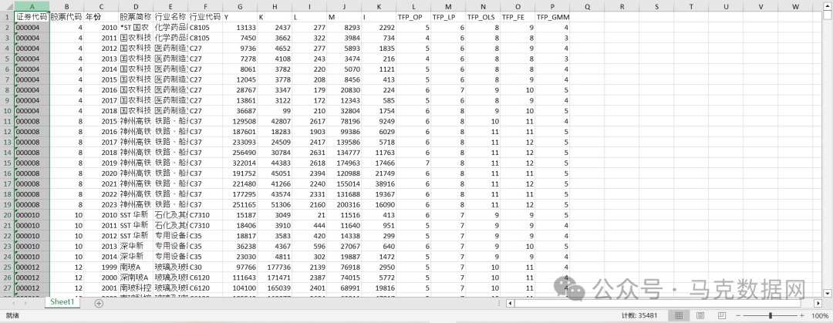Select the cell containing C30

206,266
